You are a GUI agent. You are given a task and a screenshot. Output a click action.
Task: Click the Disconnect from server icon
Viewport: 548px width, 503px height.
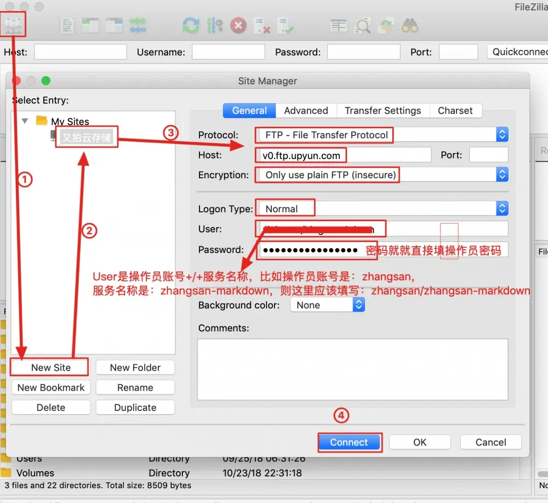coord(262,26)
